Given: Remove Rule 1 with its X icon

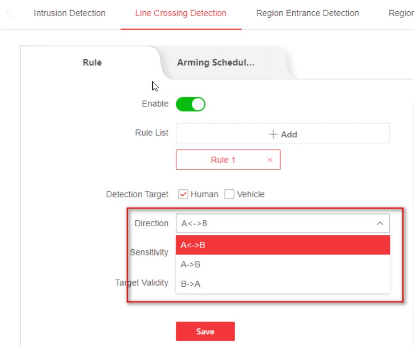Looking at the screenshot, I should click(270, 160).
